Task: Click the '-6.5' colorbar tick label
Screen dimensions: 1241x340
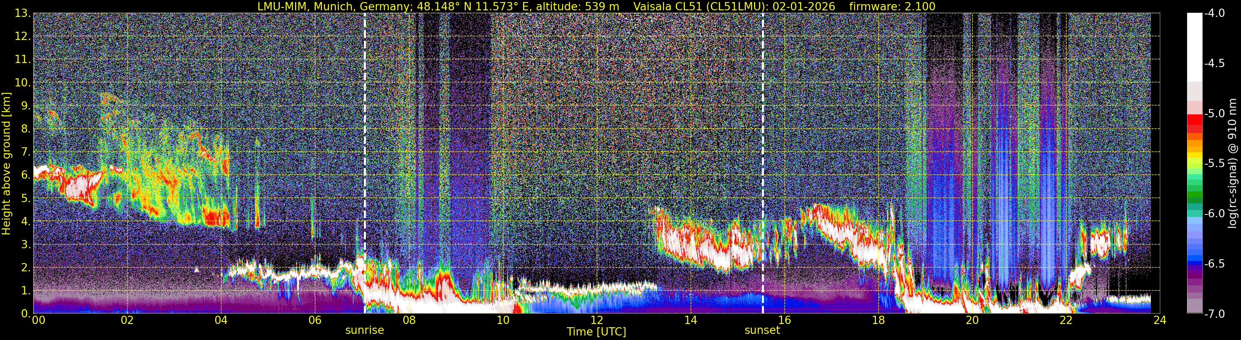Action: point(1214,264)
